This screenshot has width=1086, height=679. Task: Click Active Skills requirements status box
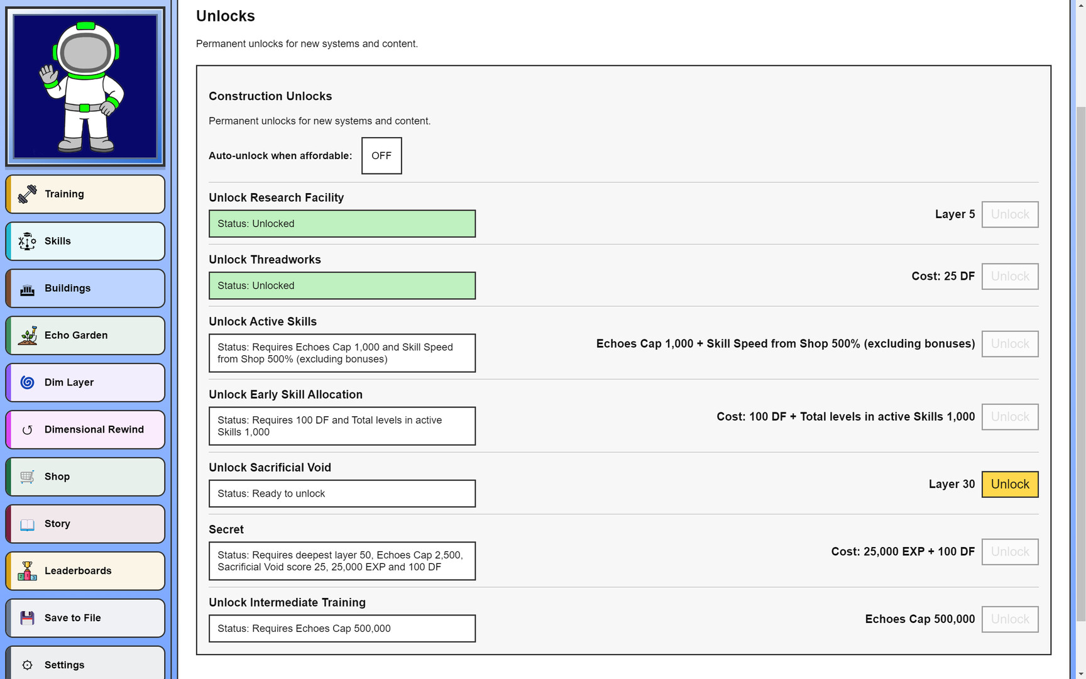[x=342, y=353]
